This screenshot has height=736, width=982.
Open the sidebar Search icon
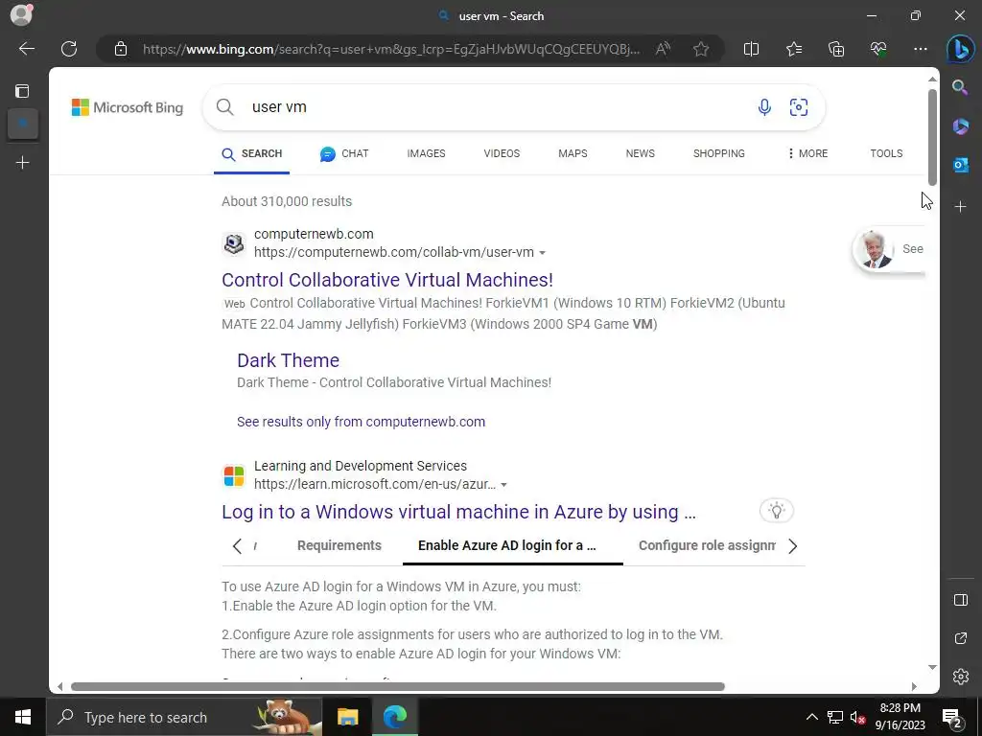pos(960,87)
